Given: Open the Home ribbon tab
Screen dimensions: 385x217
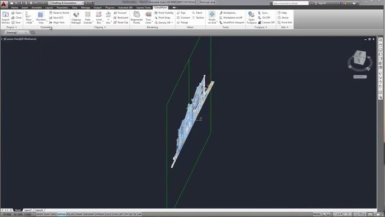Looking at the screenshot, I should coord(14,8).
